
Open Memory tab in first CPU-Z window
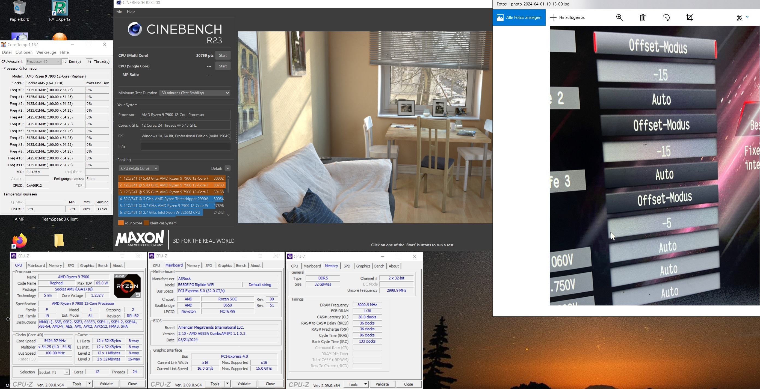[x=55, y=265]
